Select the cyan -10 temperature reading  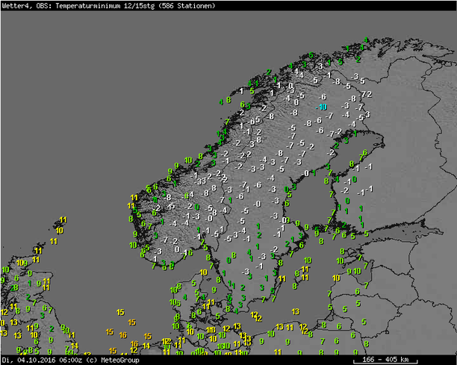pos(321,107)
